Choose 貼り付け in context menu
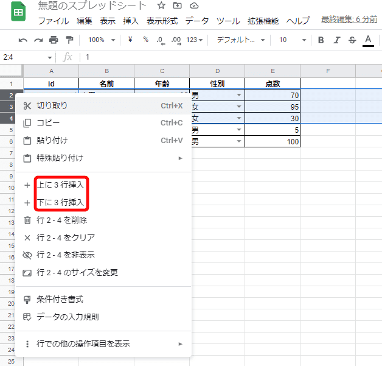This screenshot has width=382, height=366. [x=103, y=141]
